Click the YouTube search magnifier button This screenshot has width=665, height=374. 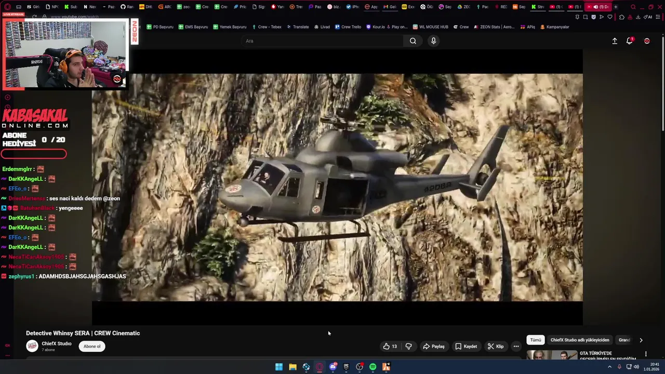pos(413,41)
